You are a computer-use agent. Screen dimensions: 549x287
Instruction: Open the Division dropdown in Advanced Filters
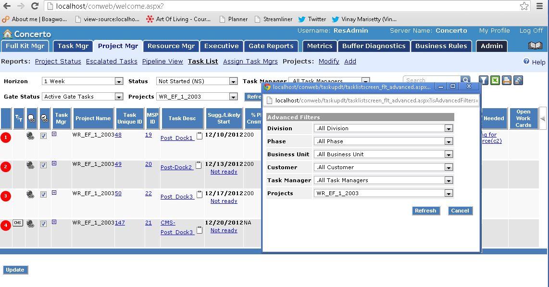coord(384,128)
